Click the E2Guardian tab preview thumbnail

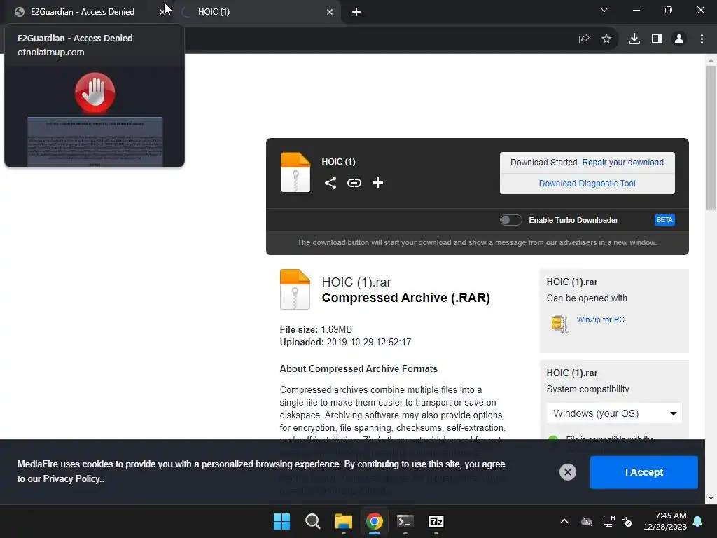click(95, 117)
